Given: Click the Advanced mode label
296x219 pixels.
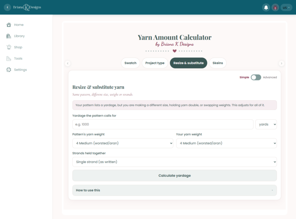Looking at the screenshot, I should click(270, 77).
